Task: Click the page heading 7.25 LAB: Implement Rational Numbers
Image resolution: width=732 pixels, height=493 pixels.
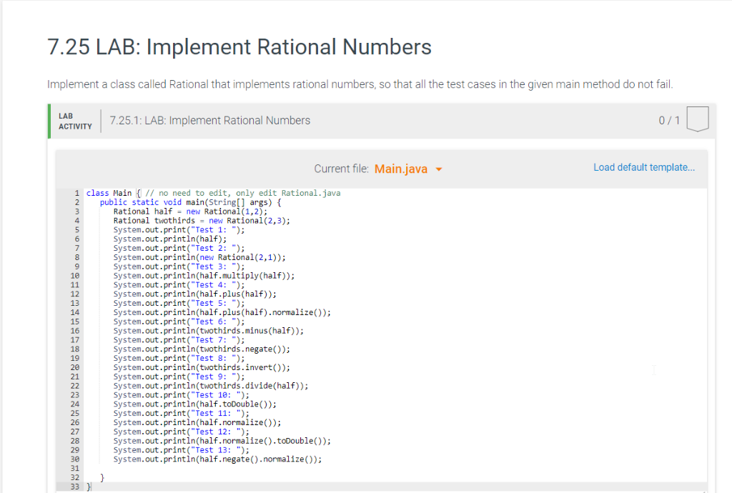Action: 239,47
